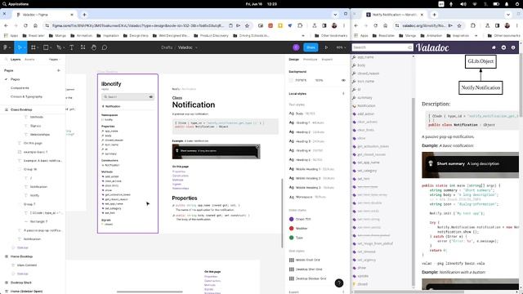Select the Colours & Typography page
This screenshot has height=294, width=523.
click(26, 96)
